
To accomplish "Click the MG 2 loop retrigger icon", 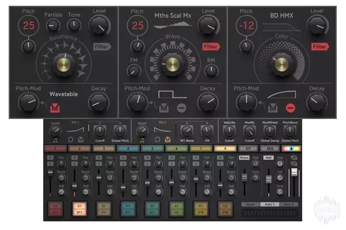I will [157, 140].
